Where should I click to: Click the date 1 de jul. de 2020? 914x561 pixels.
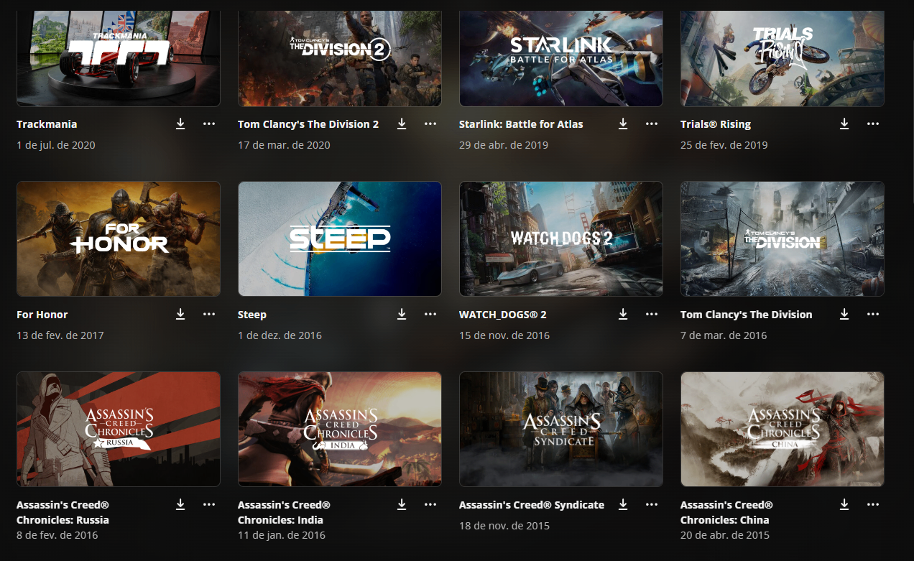tap(56, 145)
